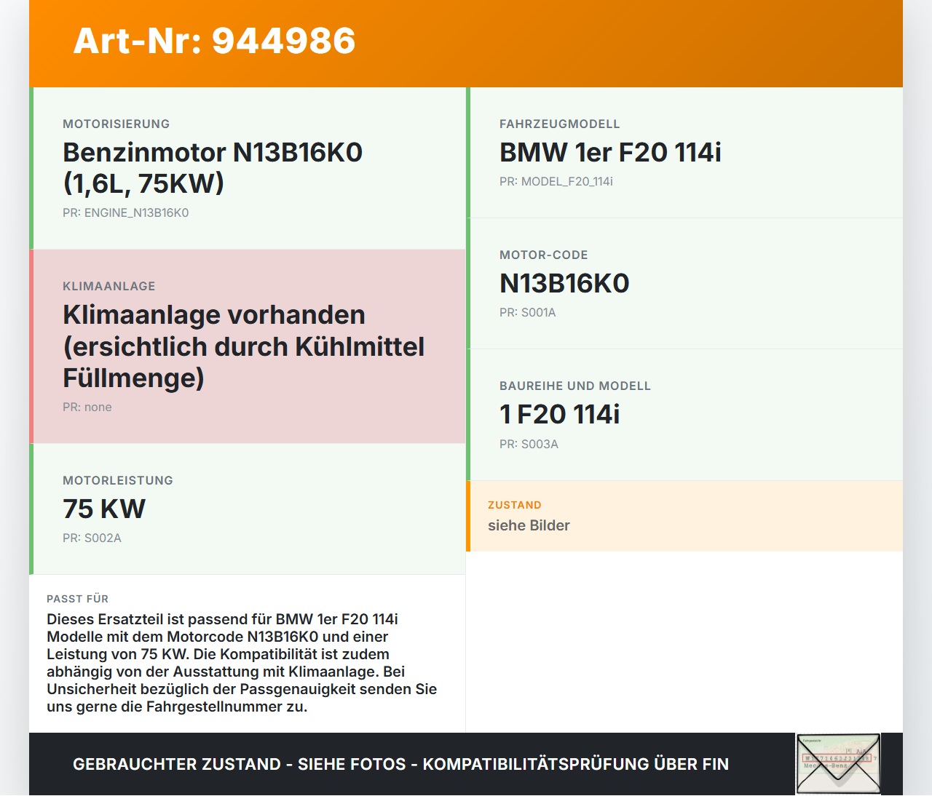Open the vehicle registration thumbnail image
Image resolution: width=932 pixels, height=796 pixels.
click(838, 763)
